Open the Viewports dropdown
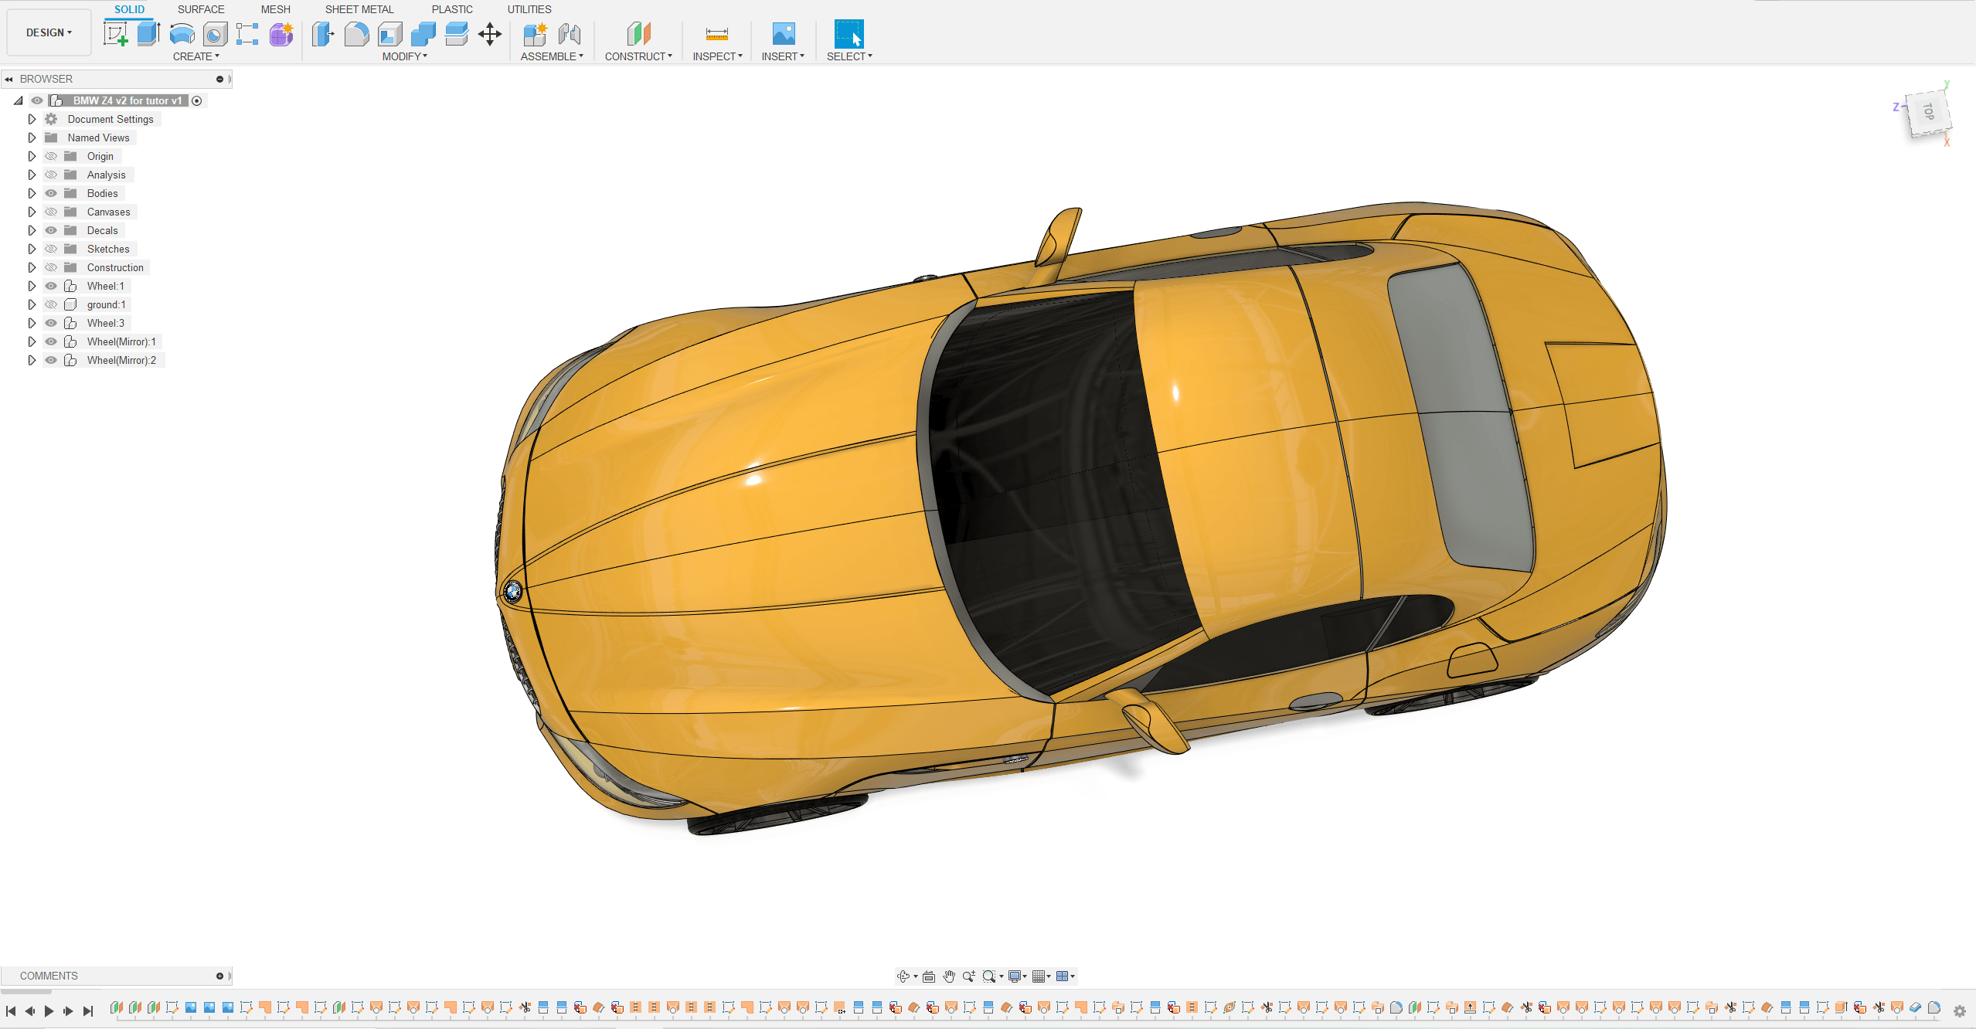 [1066, 976]
